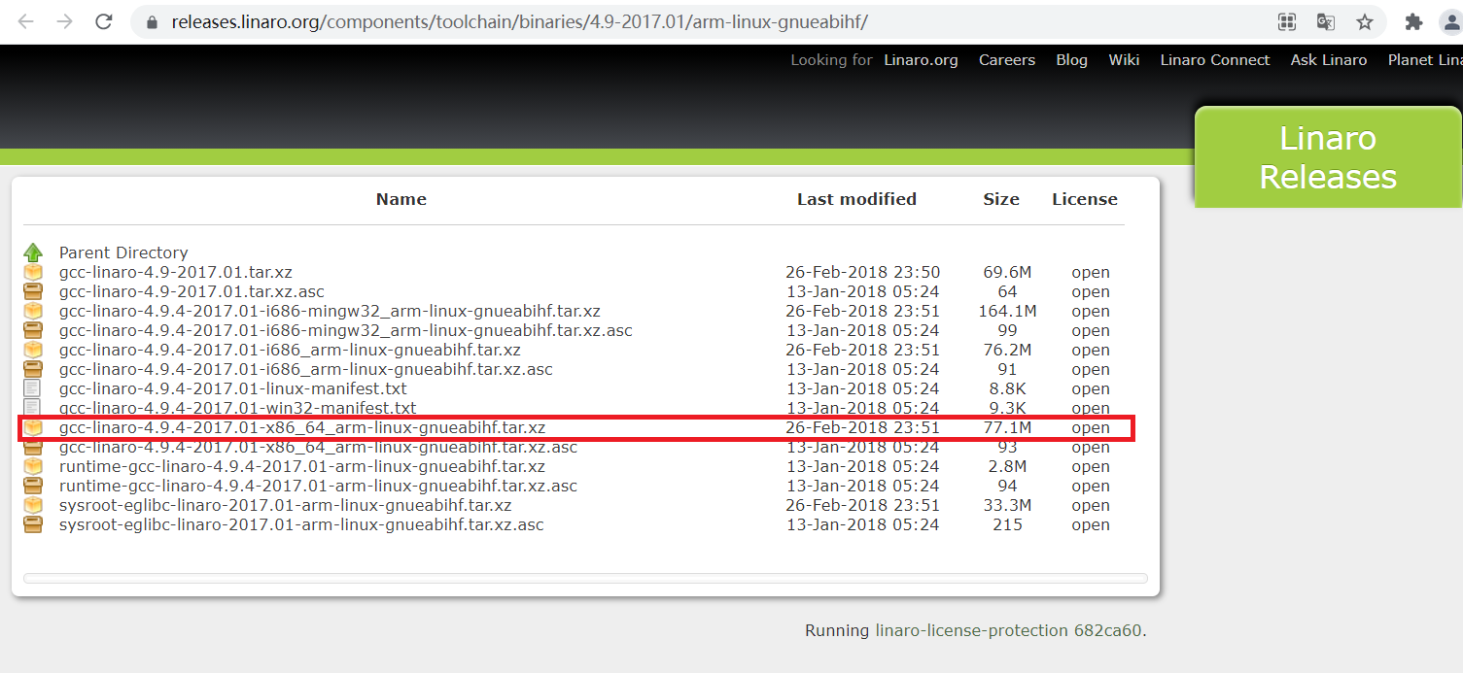Open runtime-gcc-linaro tar.xz.asc link

pyautogui.click(x=318, y=486)
